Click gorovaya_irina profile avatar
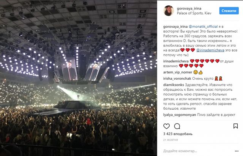 click(167, 11)
